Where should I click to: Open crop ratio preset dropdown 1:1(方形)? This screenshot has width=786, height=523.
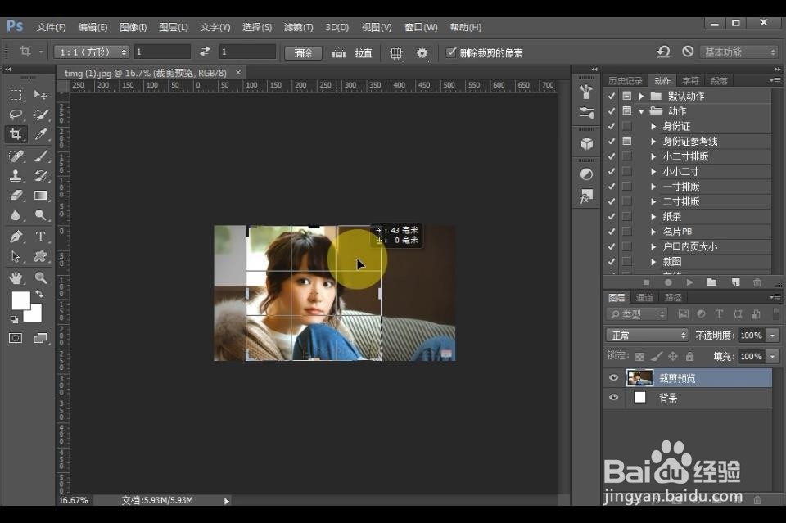[91, 52]
